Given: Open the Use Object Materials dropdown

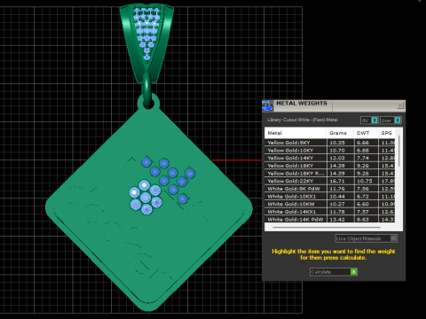Looking at the screenshot, I should [x=367, y=238].
